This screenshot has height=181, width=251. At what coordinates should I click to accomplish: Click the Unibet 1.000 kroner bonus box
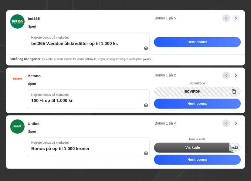point(88,147)
